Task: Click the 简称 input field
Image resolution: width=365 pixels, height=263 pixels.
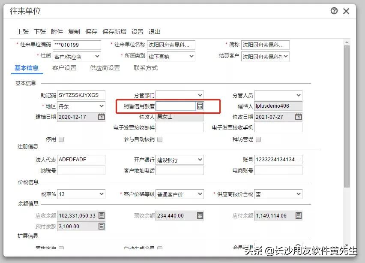Action: 265,45
